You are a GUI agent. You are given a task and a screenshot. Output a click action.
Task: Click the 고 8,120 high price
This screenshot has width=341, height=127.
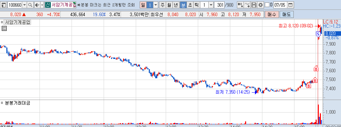[230, 15]
